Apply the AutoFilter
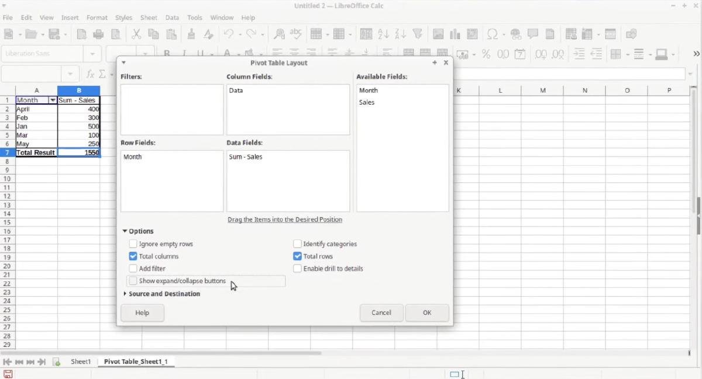This screenshot has width=702, height=379. tap(417, 34)
